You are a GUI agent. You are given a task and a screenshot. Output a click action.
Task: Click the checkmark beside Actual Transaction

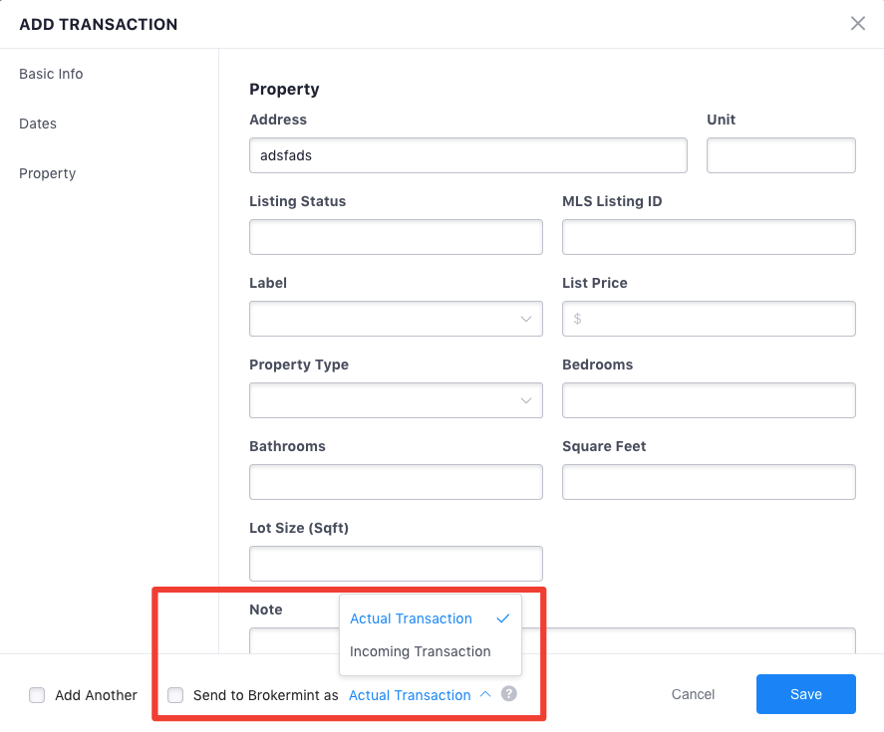[x=503, y=618]
